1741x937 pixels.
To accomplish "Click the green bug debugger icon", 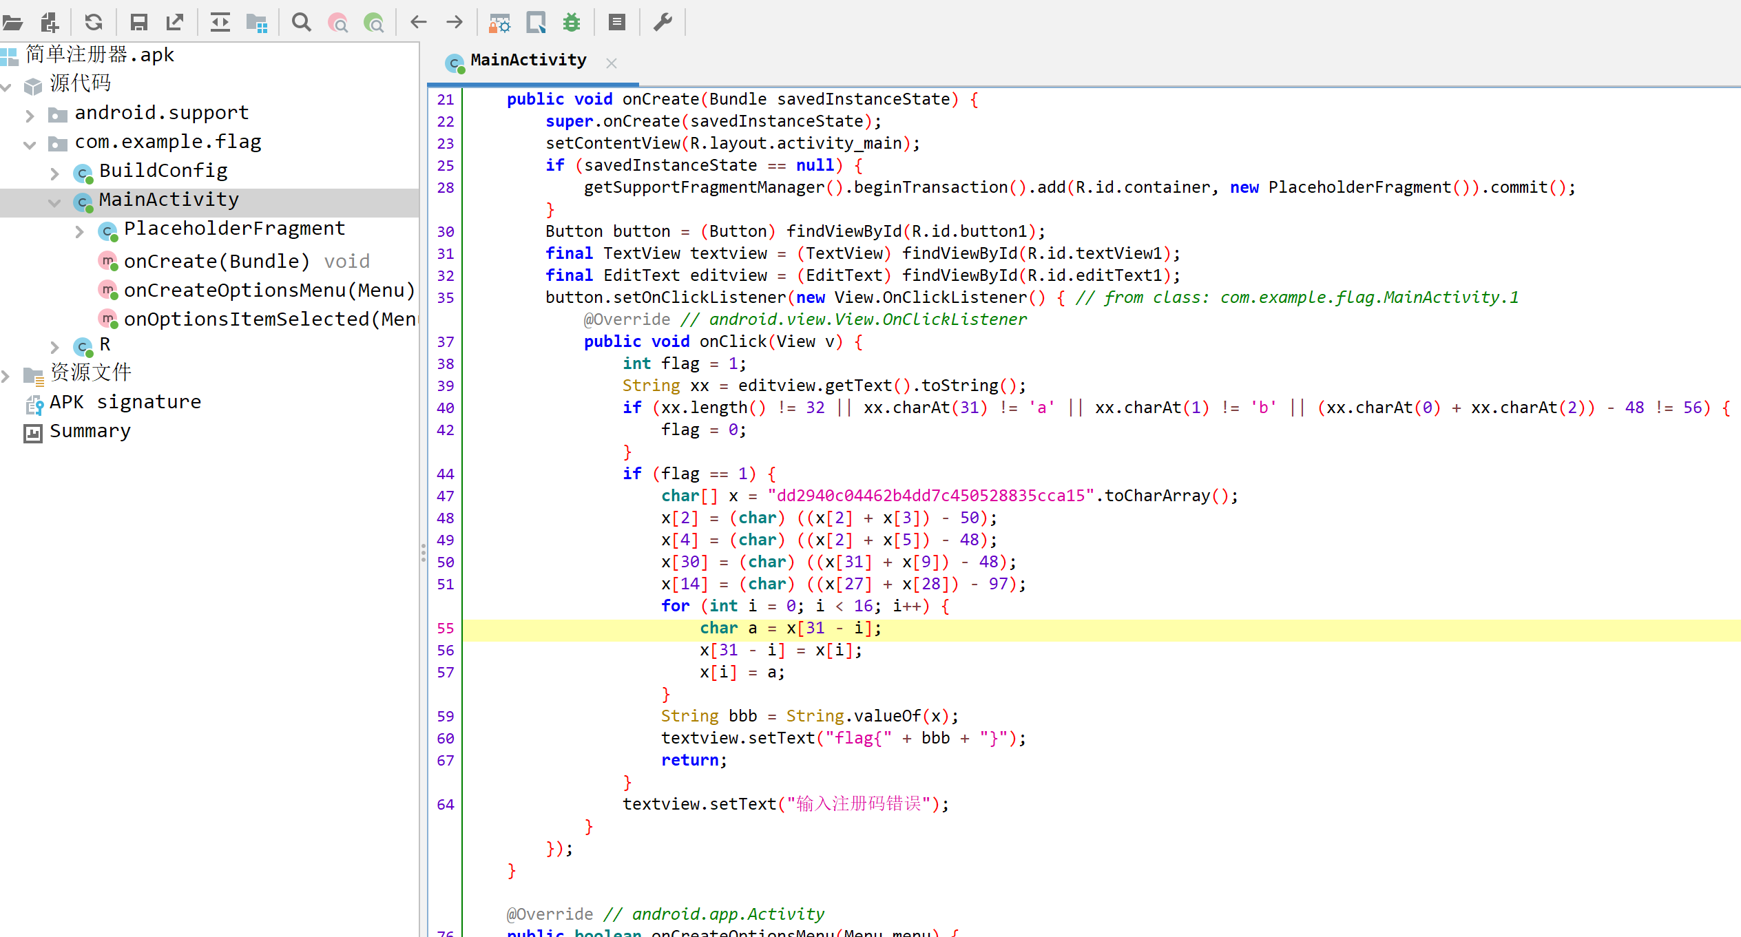I will tap(572, 23).
